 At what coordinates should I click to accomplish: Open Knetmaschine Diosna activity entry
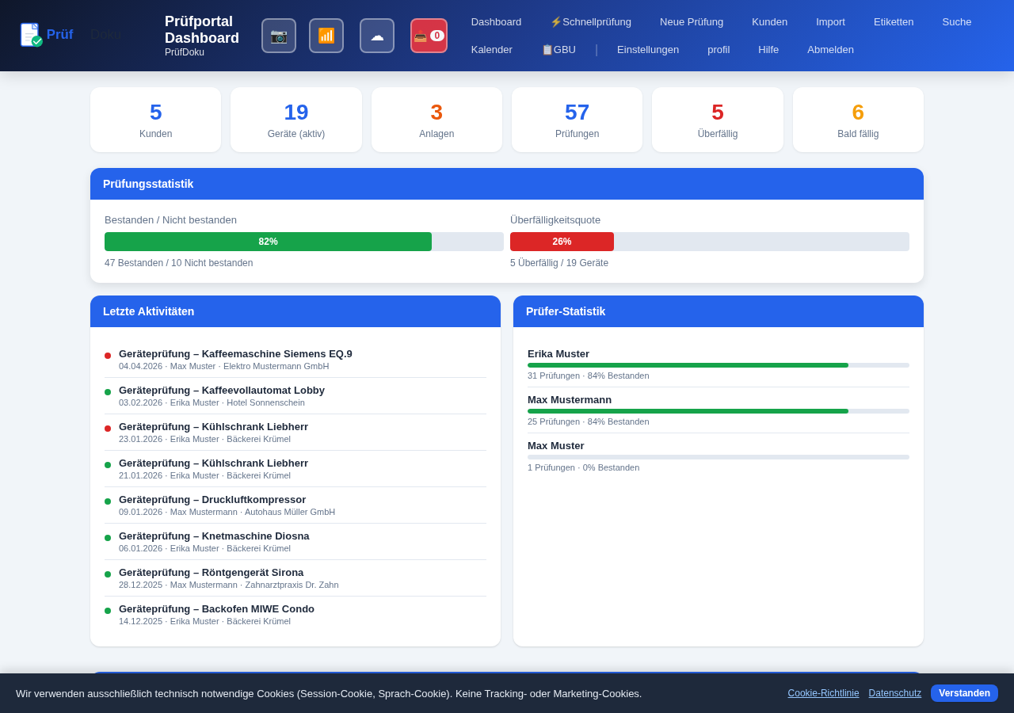tap(295, 542)
